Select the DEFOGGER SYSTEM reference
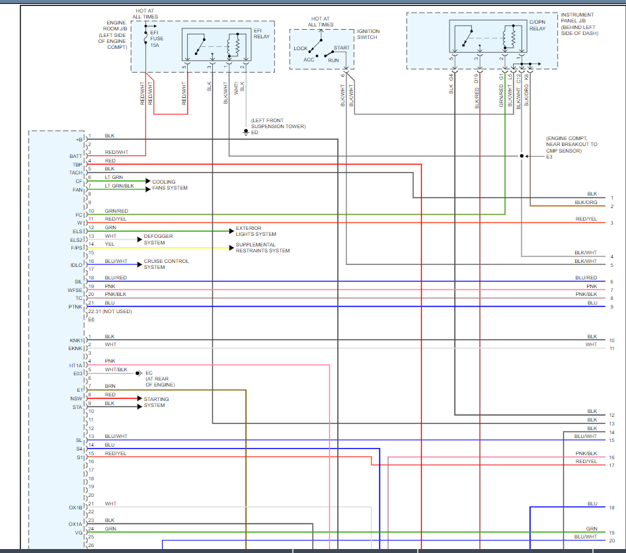 click(x=158, y=239)
